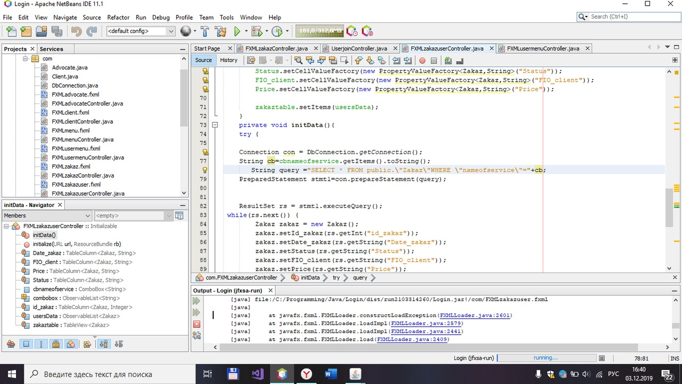This screenshot has height=384, width=682.
Task: Click Find Previous Occurrence editor icon
Action: [310, 60]
